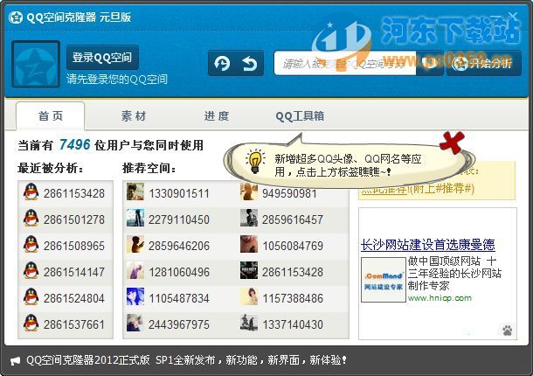
Task: Select recommended space 2443967975
Action: click(x=179, y=324)
